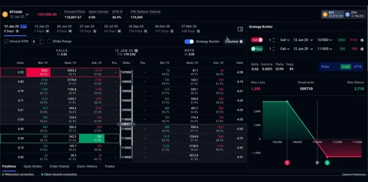Open the Positions tab
Screen dimensions: 368x182
point(9,167)
